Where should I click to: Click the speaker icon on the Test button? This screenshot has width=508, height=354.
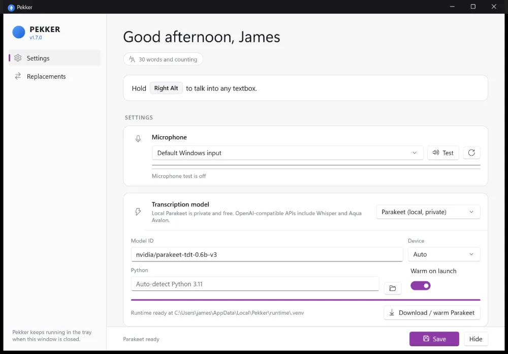[x=436, y=153]
